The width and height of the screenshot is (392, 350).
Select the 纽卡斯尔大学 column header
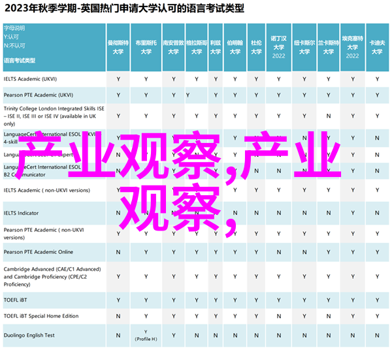(x=304, y=47)
